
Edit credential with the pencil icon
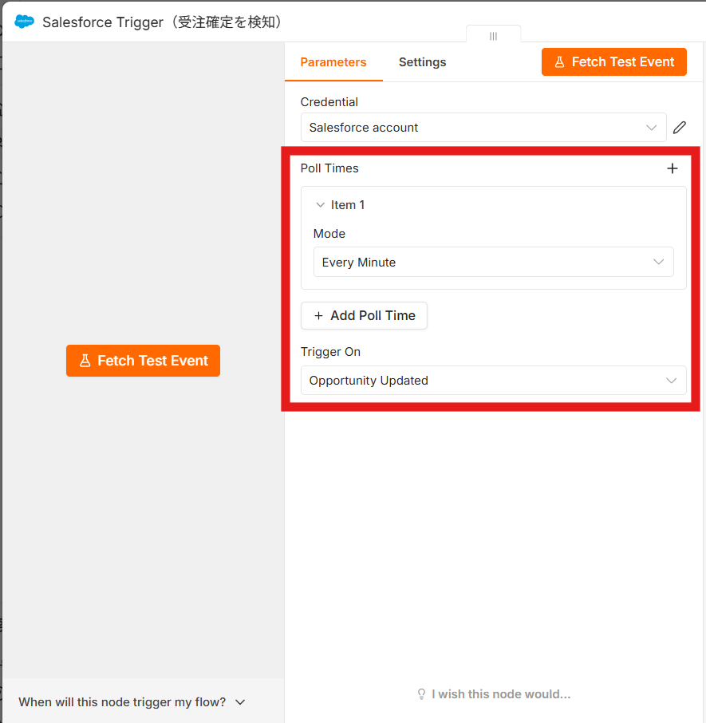pyautogui.click(x=679, y=127)
